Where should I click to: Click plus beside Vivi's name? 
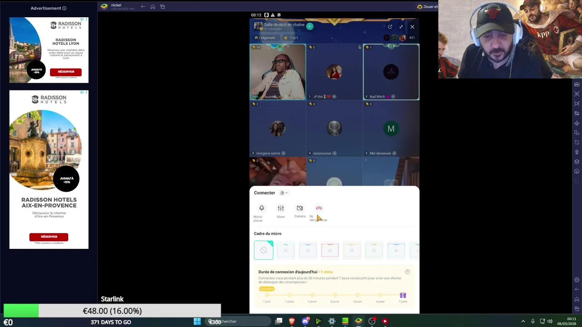point(334,97)
